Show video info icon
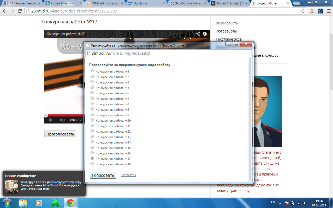 coord(205,34)
